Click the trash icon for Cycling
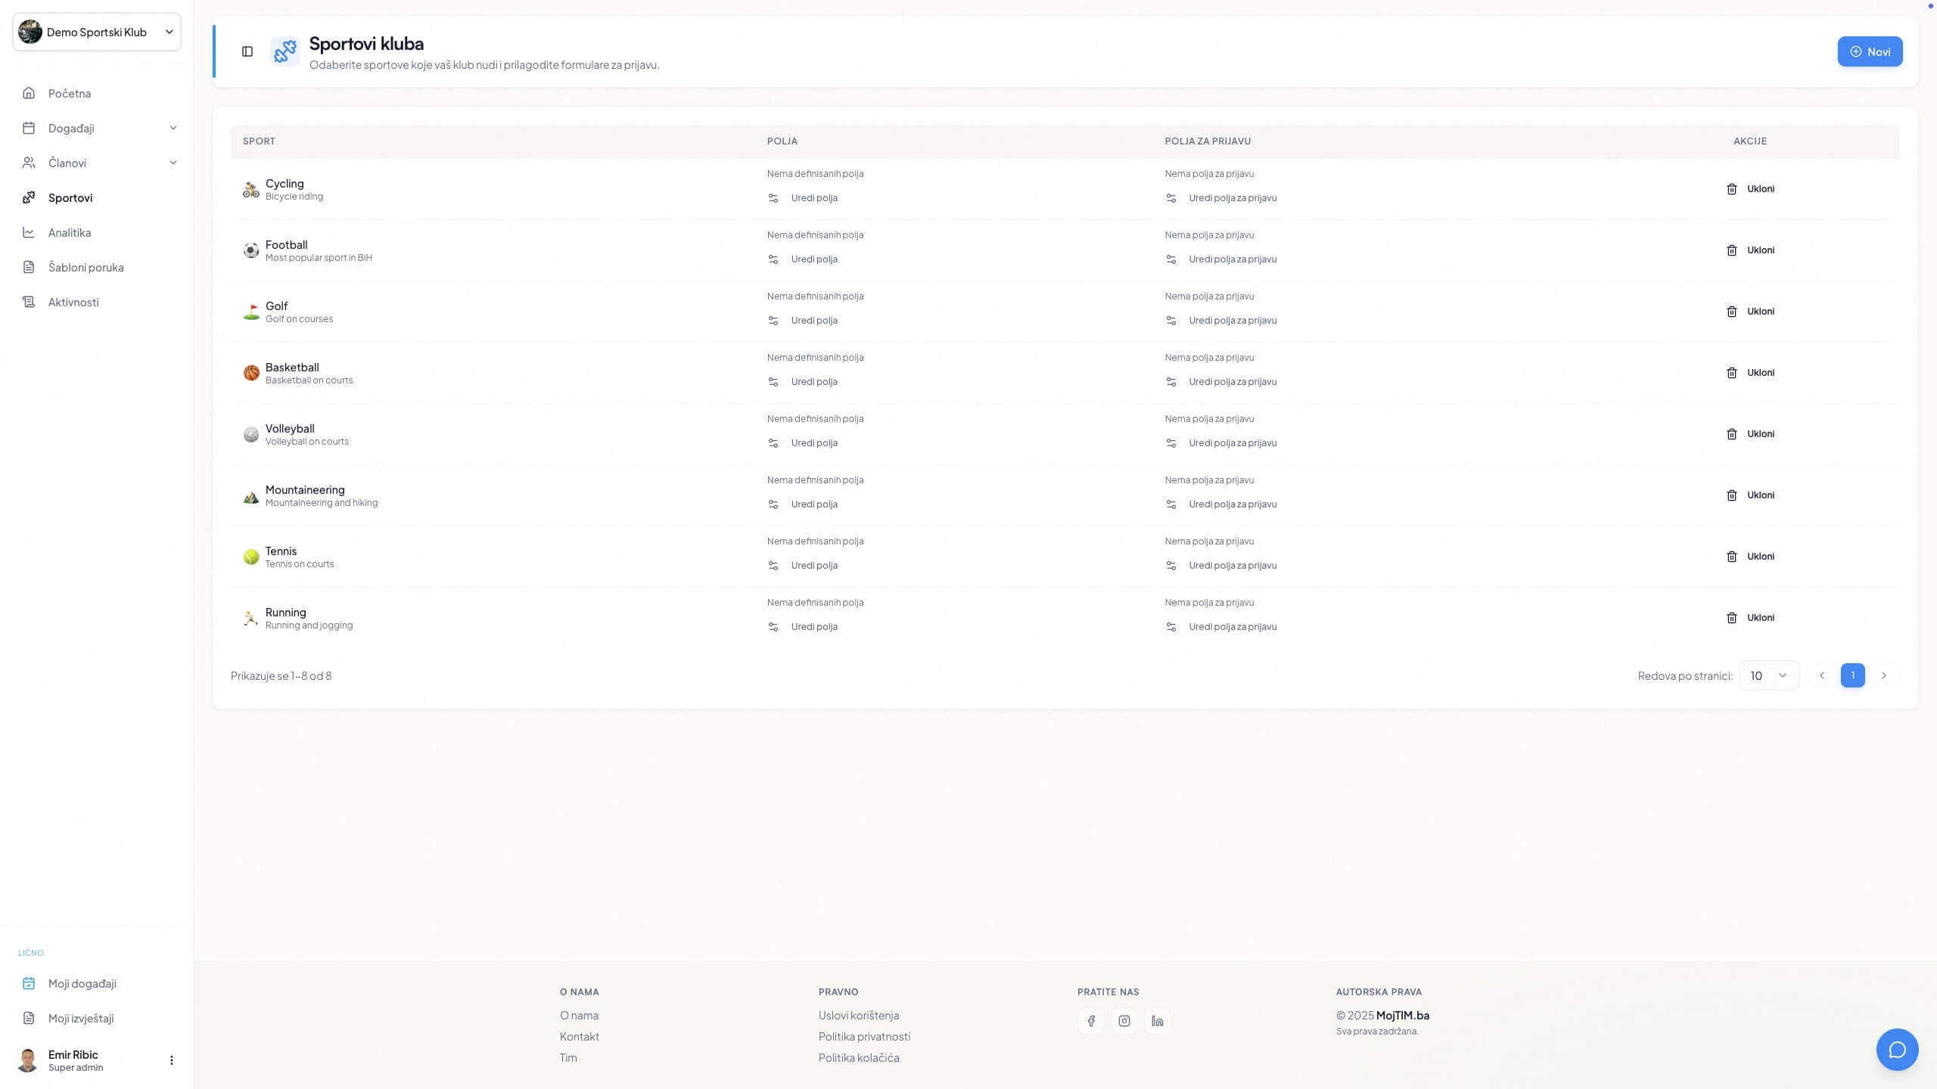 click(1731, 189)
